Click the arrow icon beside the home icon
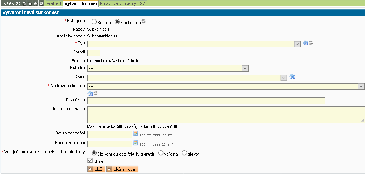The height and width of the screenshot is (175, 365). [x=30, y=3]
